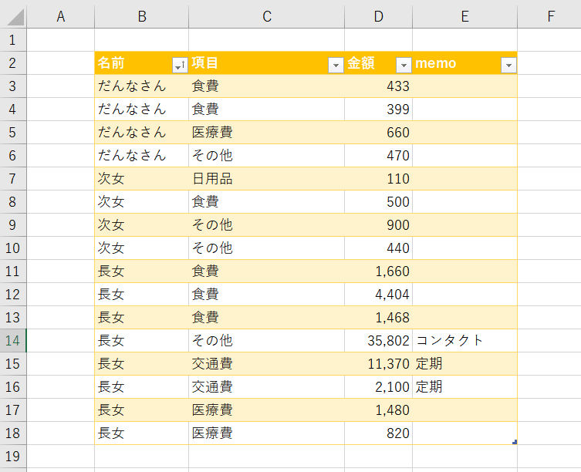Select the cell with amount 433
Image resolution: width=581 pixels, height=472 pixels.
[x=378, y=86]
